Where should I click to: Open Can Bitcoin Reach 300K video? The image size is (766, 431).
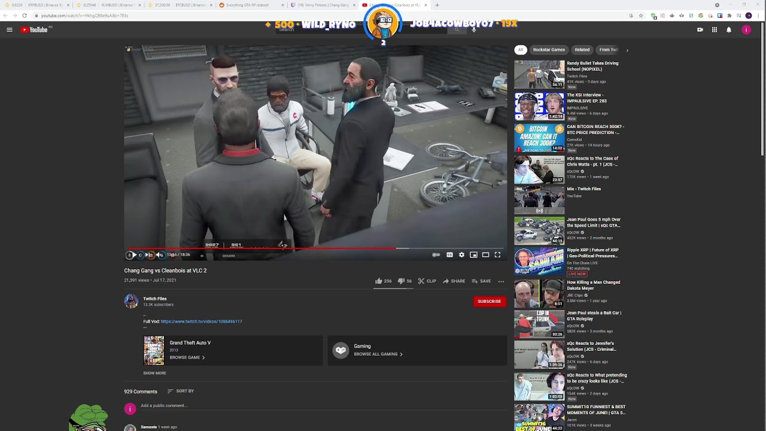pyautogui.click(x=595, y=129)
